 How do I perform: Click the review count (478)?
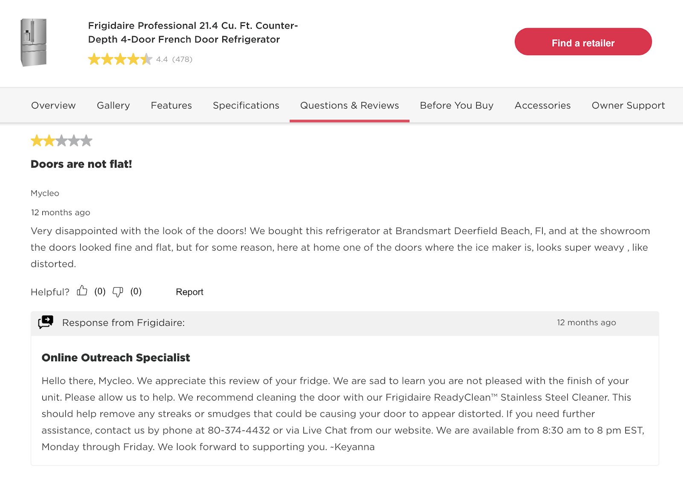click(x=182, y=59)
